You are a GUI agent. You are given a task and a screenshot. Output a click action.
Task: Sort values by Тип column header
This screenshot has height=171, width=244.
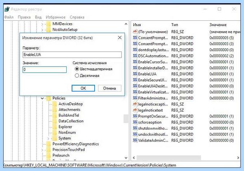click(174, 25)
